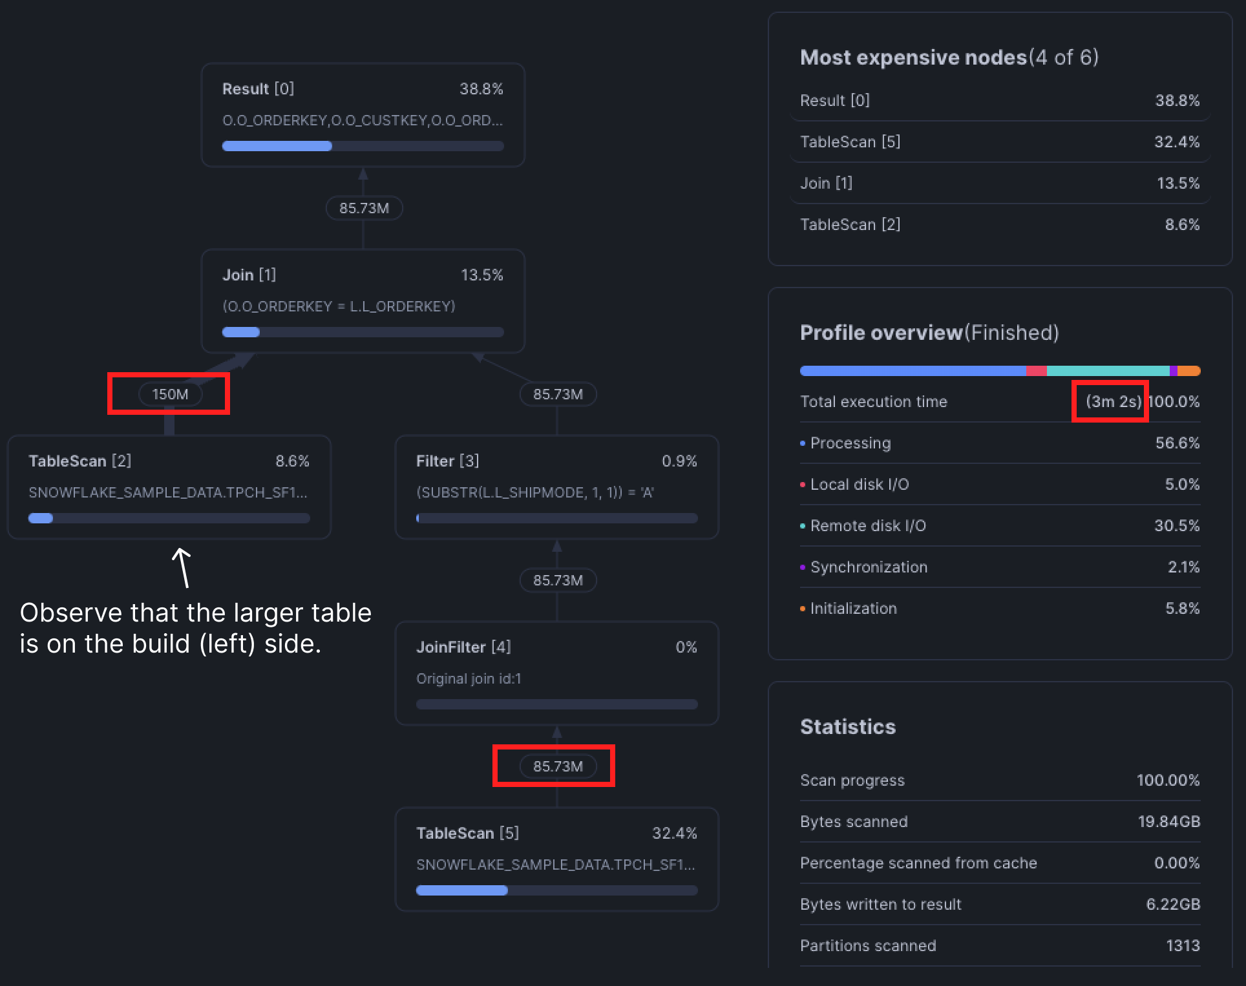The height and width of the screenshot is (986, 1246).
Task: Click the TableScan [5] node in the graph
Action: tap(556, 859)
